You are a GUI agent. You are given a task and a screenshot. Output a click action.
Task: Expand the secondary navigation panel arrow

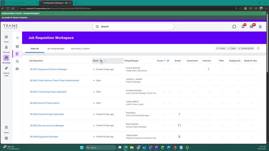point(17,38)
